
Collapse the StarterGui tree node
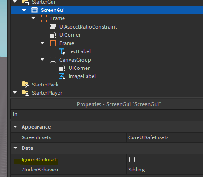(x=15, y=2)
